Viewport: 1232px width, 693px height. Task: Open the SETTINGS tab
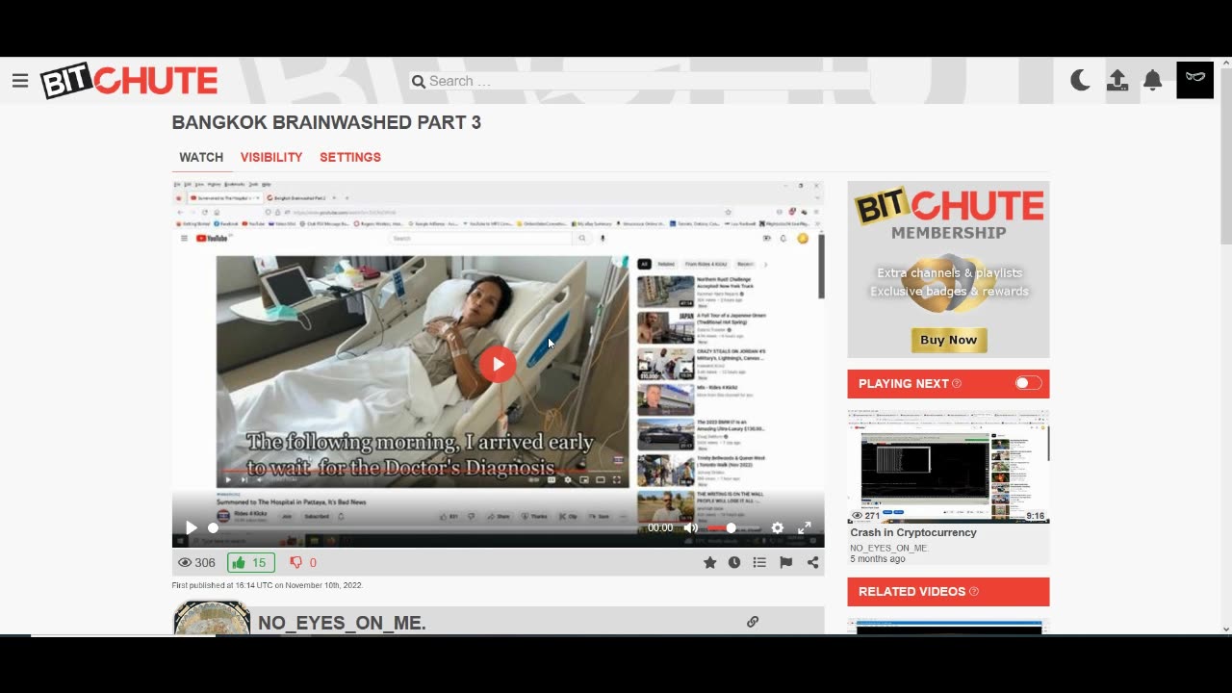coord(350,157)
